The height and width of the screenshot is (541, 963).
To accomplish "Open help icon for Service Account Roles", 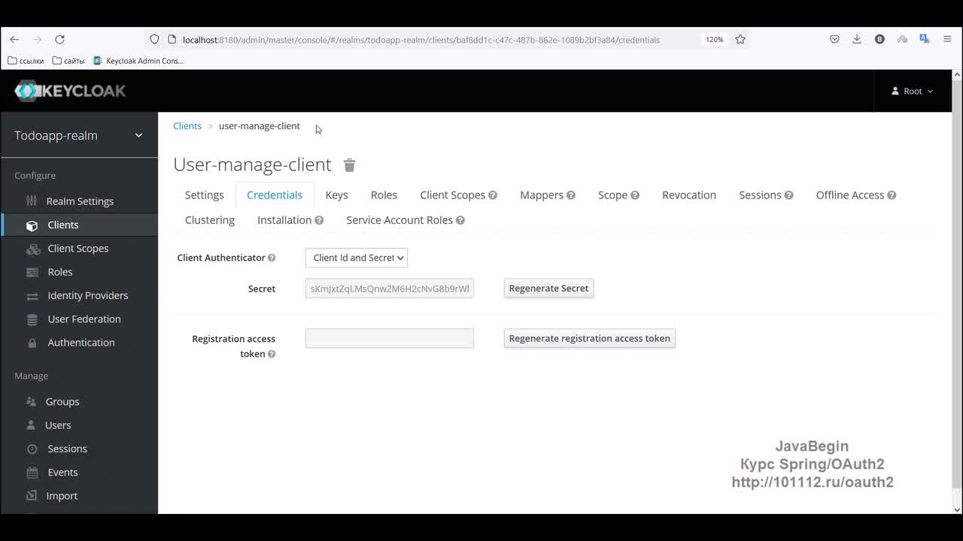I will (x=460, y=220).
